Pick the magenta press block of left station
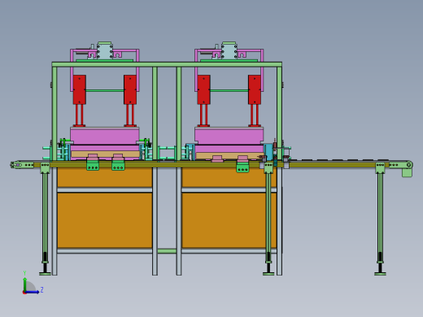Viewport: 423px width, 317px height. click(x=105, y=136)
